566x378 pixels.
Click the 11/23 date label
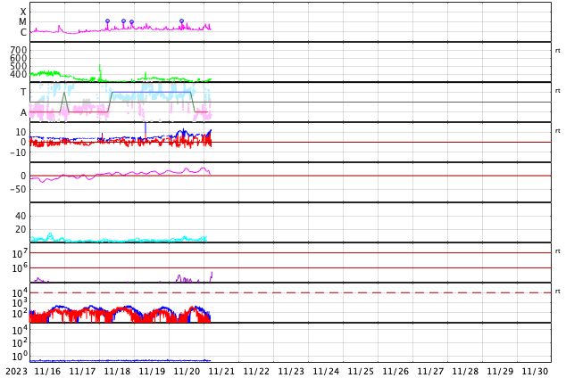tap(291, 372)
